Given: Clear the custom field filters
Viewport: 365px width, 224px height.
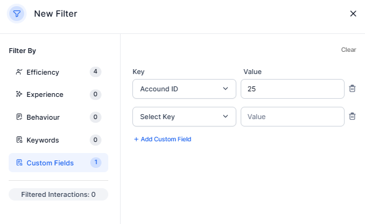Looking at the screenshot, I should 348,49.
